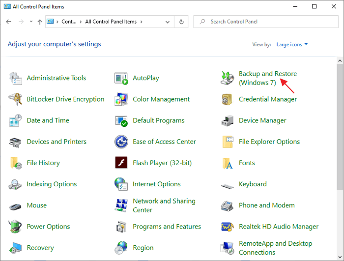The height and width of the screenshot is (261, 344).
Task: Expand the address bar history dropdown
Action: tap(168, 22)
